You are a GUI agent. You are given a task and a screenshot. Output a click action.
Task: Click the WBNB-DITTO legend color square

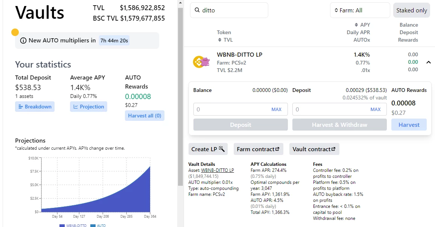click(x=62, y=225)
